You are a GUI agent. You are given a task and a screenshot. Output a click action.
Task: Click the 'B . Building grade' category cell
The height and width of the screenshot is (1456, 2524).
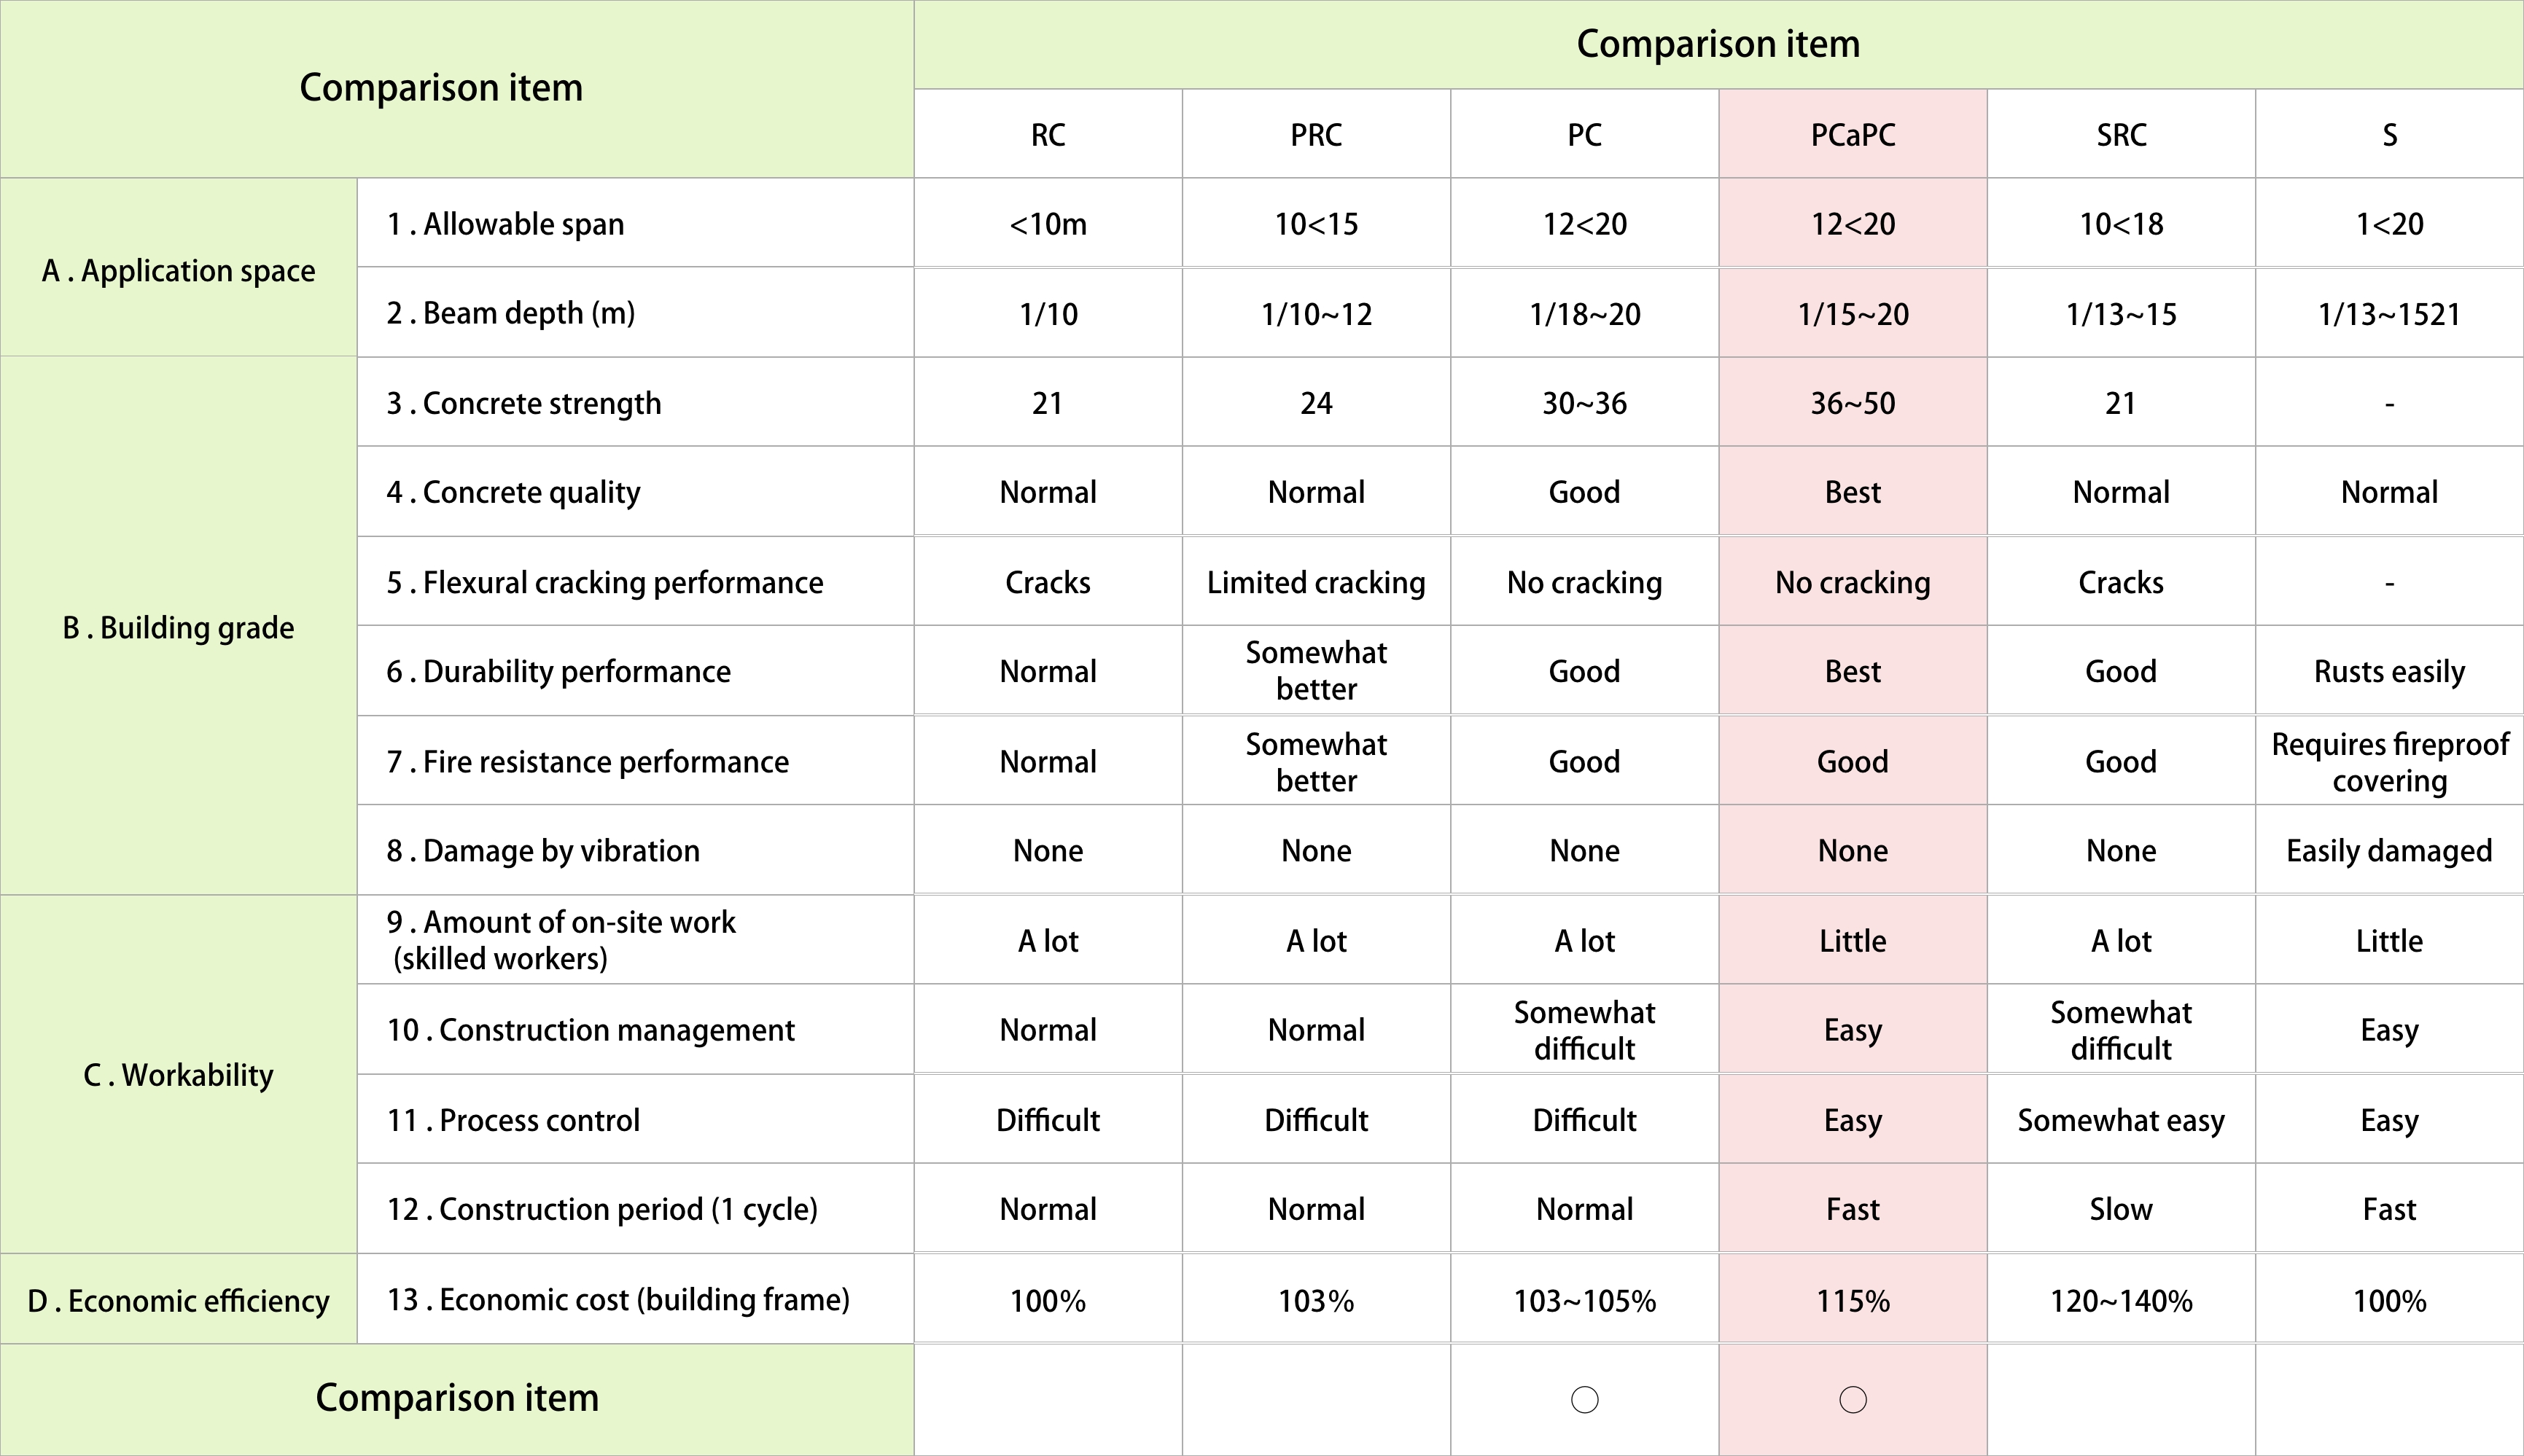(178, 627)
